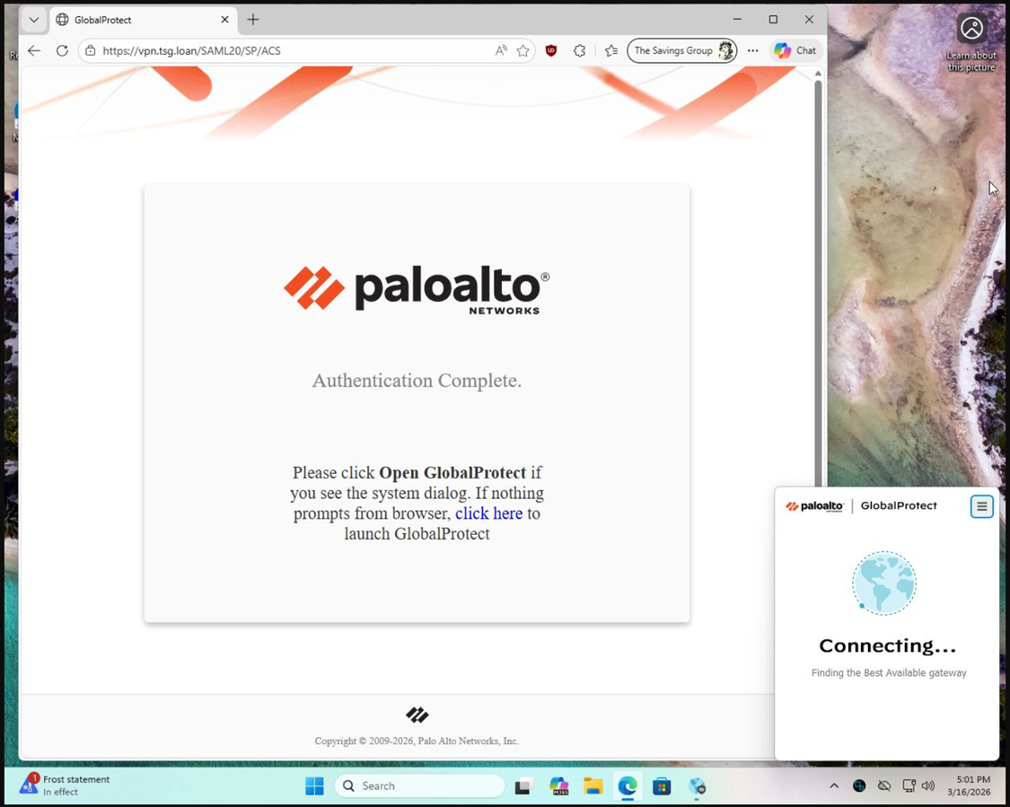This screenshot has width=1010, height=807.
Task: Click the page vertical scrollbar
Action: pyautogui.click(x=817, y=269)
